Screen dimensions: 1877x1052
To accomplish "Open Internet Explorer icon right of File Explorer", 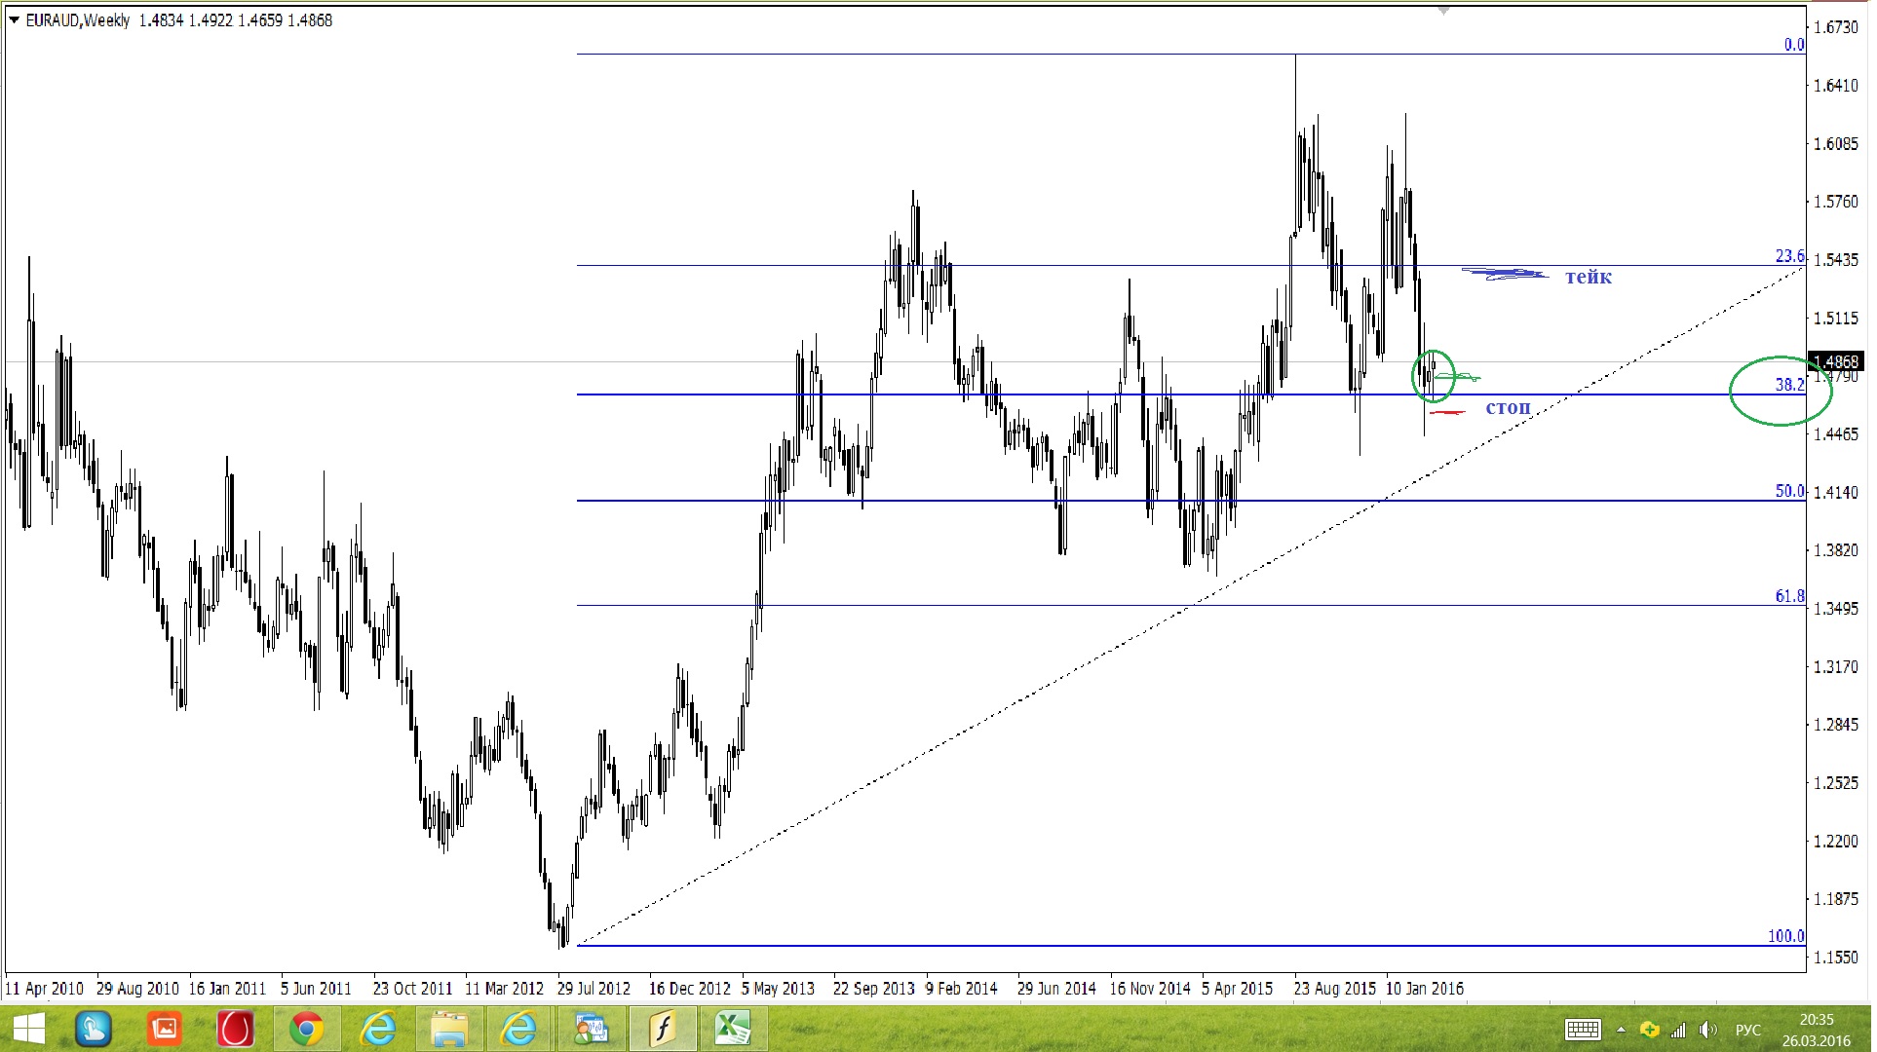I will tap(518, 1029).
